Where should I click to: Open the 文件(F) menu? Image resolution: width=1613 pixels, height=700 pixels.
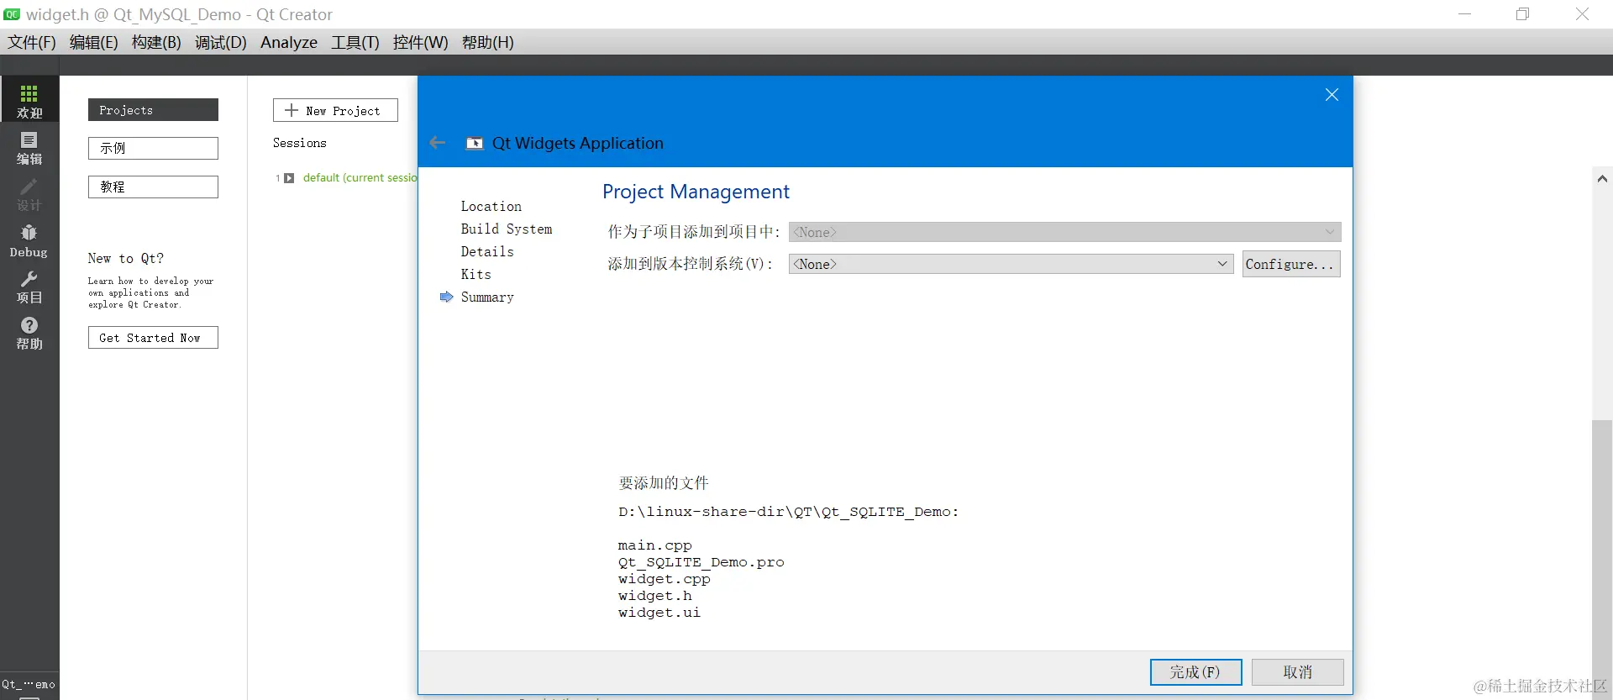(32, 42)
